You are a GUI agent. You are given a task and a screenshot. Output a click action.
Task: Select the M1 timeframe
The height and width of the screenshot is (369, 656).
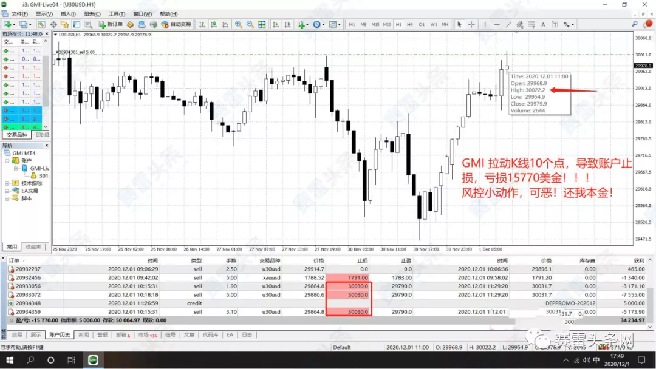352,25
